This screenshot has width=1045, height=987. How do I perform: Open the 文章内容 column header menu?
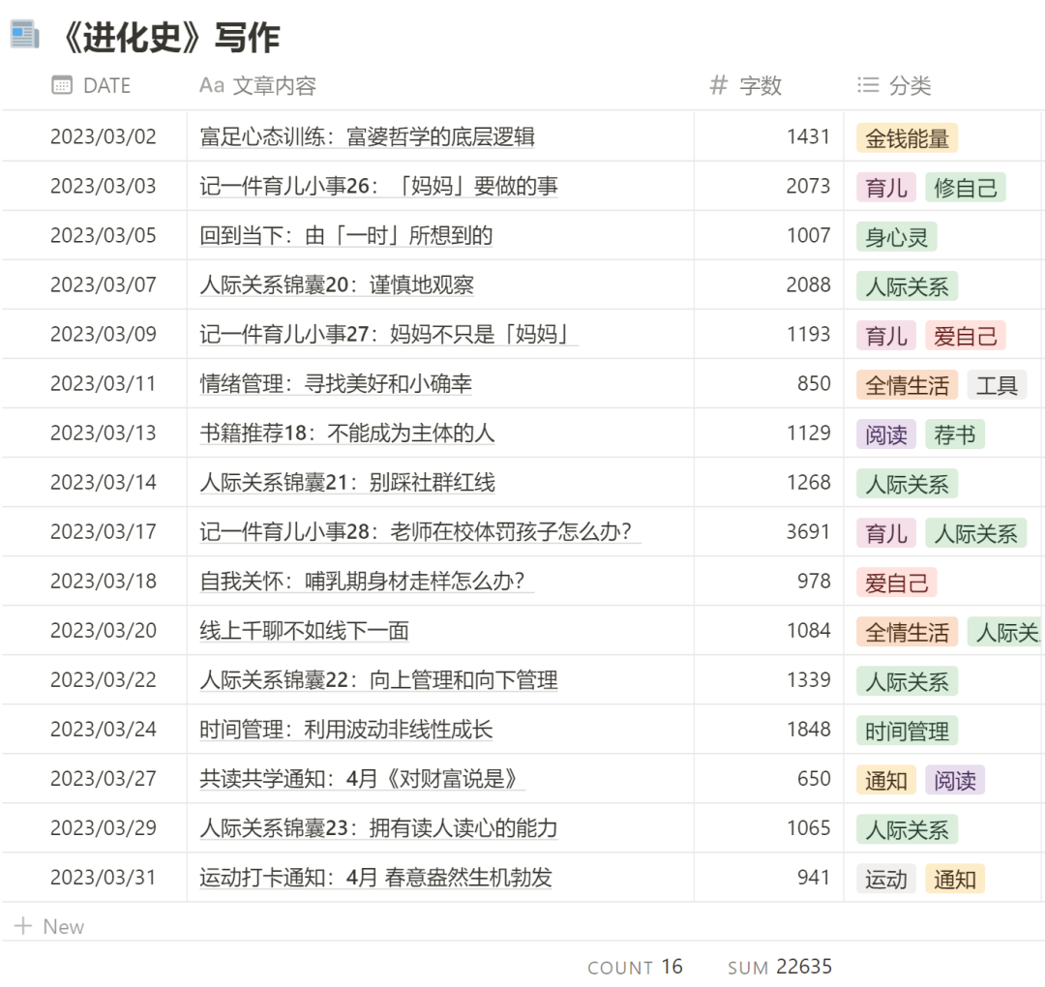[x=258, y=85]
